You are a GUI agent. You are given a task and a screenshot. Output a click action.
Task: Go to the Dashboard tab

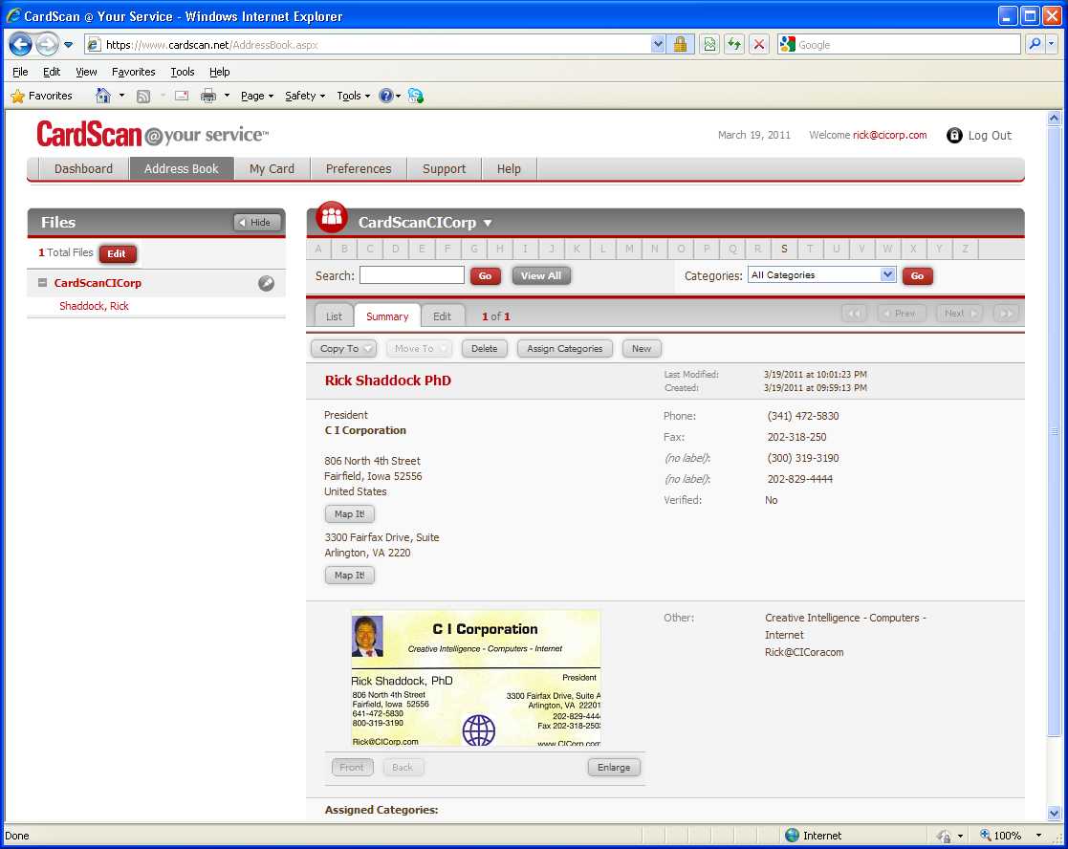84,169
